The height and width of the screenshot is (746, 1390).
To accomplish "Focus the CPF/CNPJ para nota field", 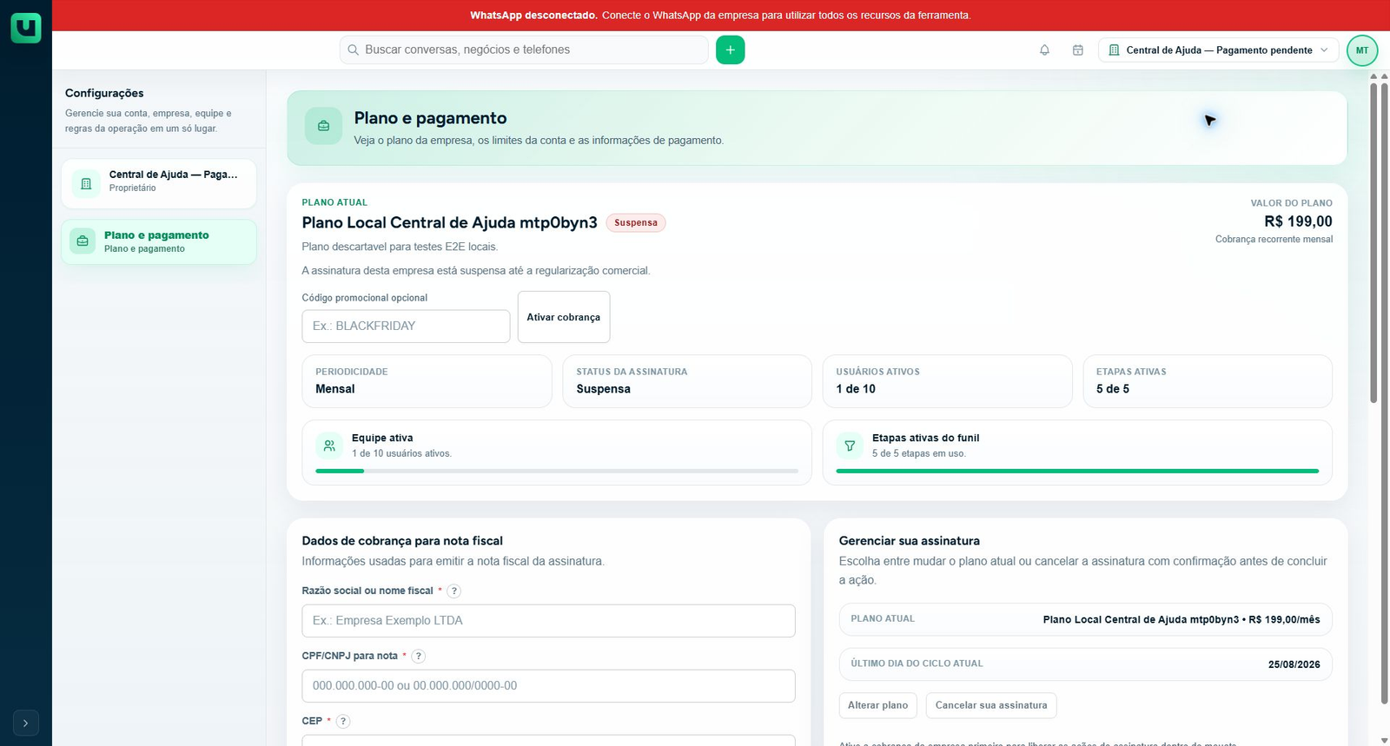I will point(548,686).
